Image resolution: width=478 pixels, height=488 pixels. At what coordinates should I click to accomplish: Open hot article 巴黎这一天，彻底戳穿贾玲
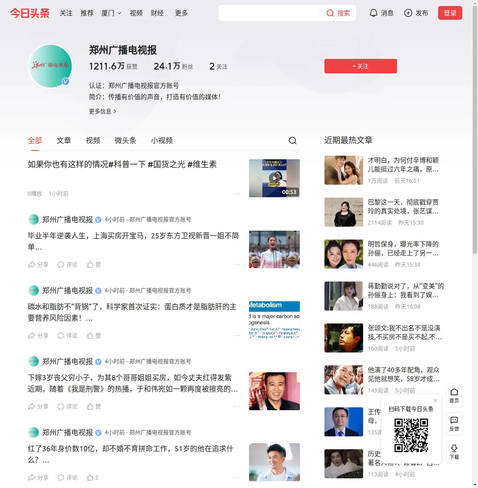(x=403, y=206)
